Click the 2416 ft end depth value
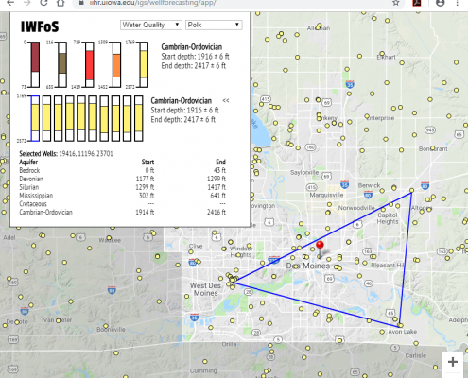The image size is (468, 378). 217,213
